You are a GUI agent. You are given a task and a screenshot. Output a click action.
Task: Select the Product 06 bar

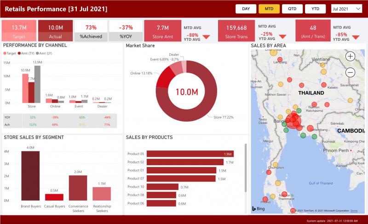pos(161,203)
